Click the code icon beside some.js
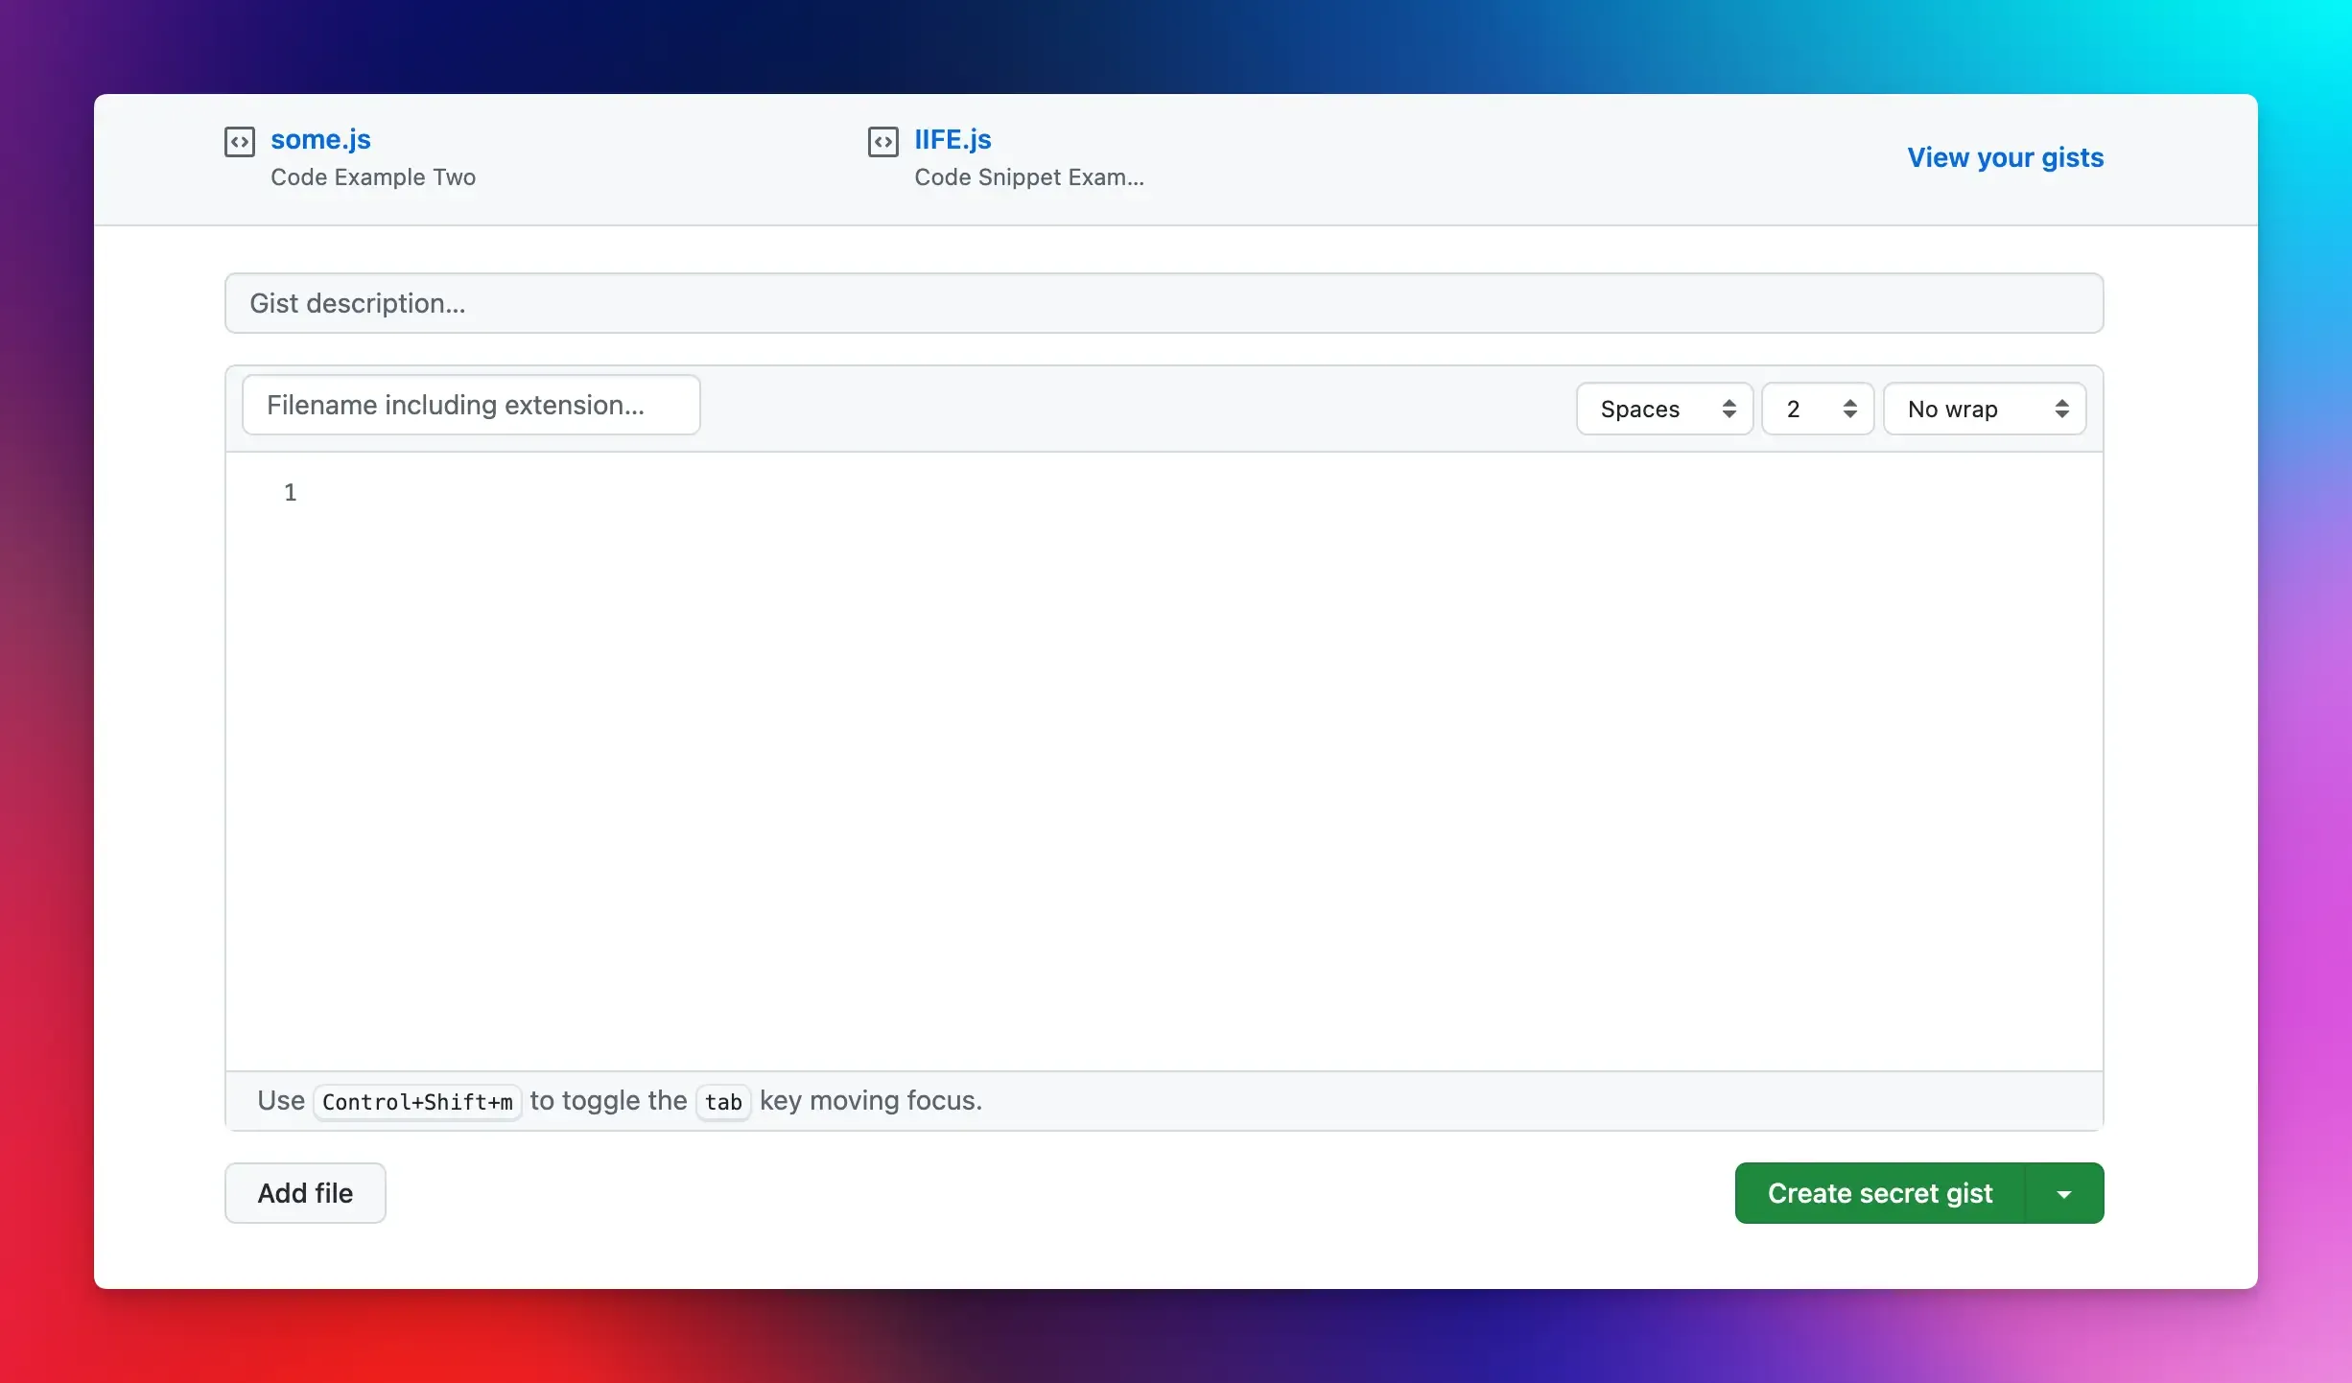 240,141
